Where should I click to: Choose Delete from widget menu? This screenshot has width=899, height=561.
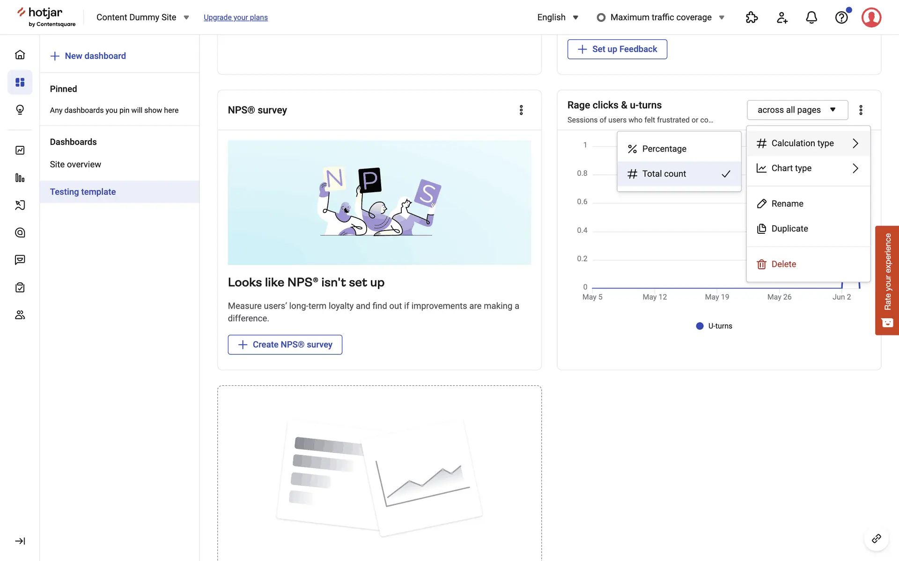[783, 264]
